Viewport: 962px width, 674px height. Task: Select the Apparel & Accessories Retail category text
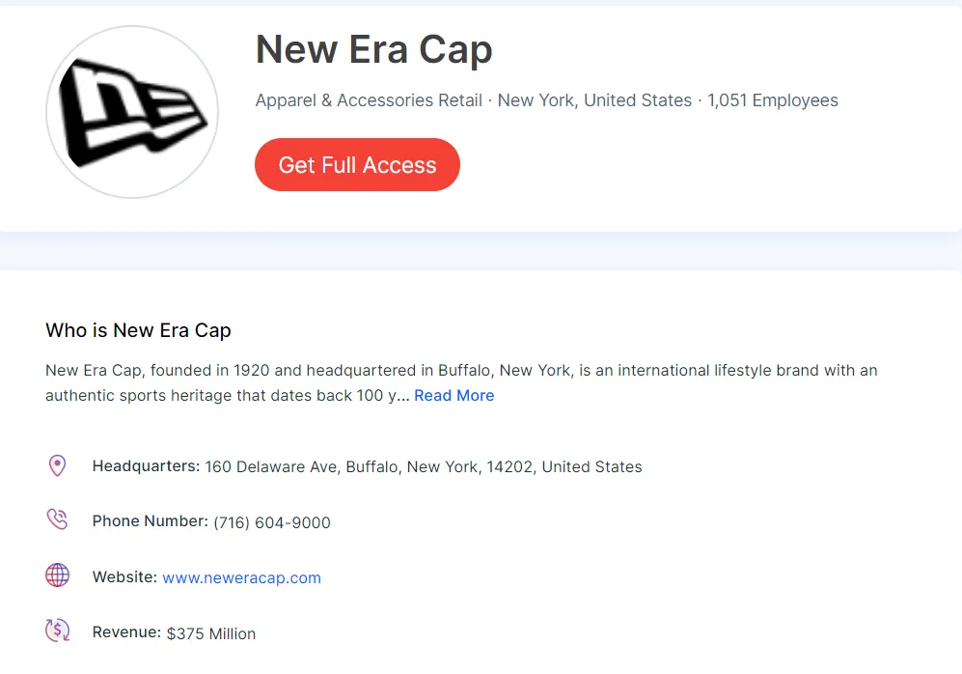point(368,99)
